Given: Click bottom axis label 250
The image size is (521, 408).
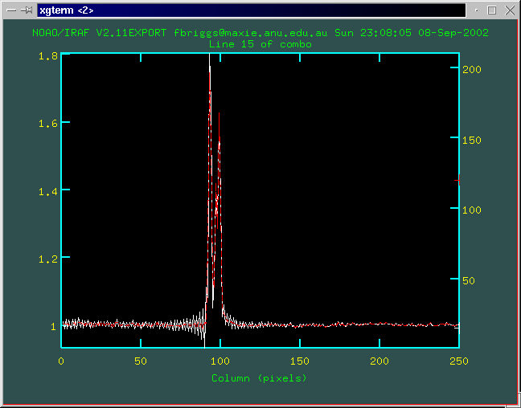Looking at the screenshot, I should (459, 361).
